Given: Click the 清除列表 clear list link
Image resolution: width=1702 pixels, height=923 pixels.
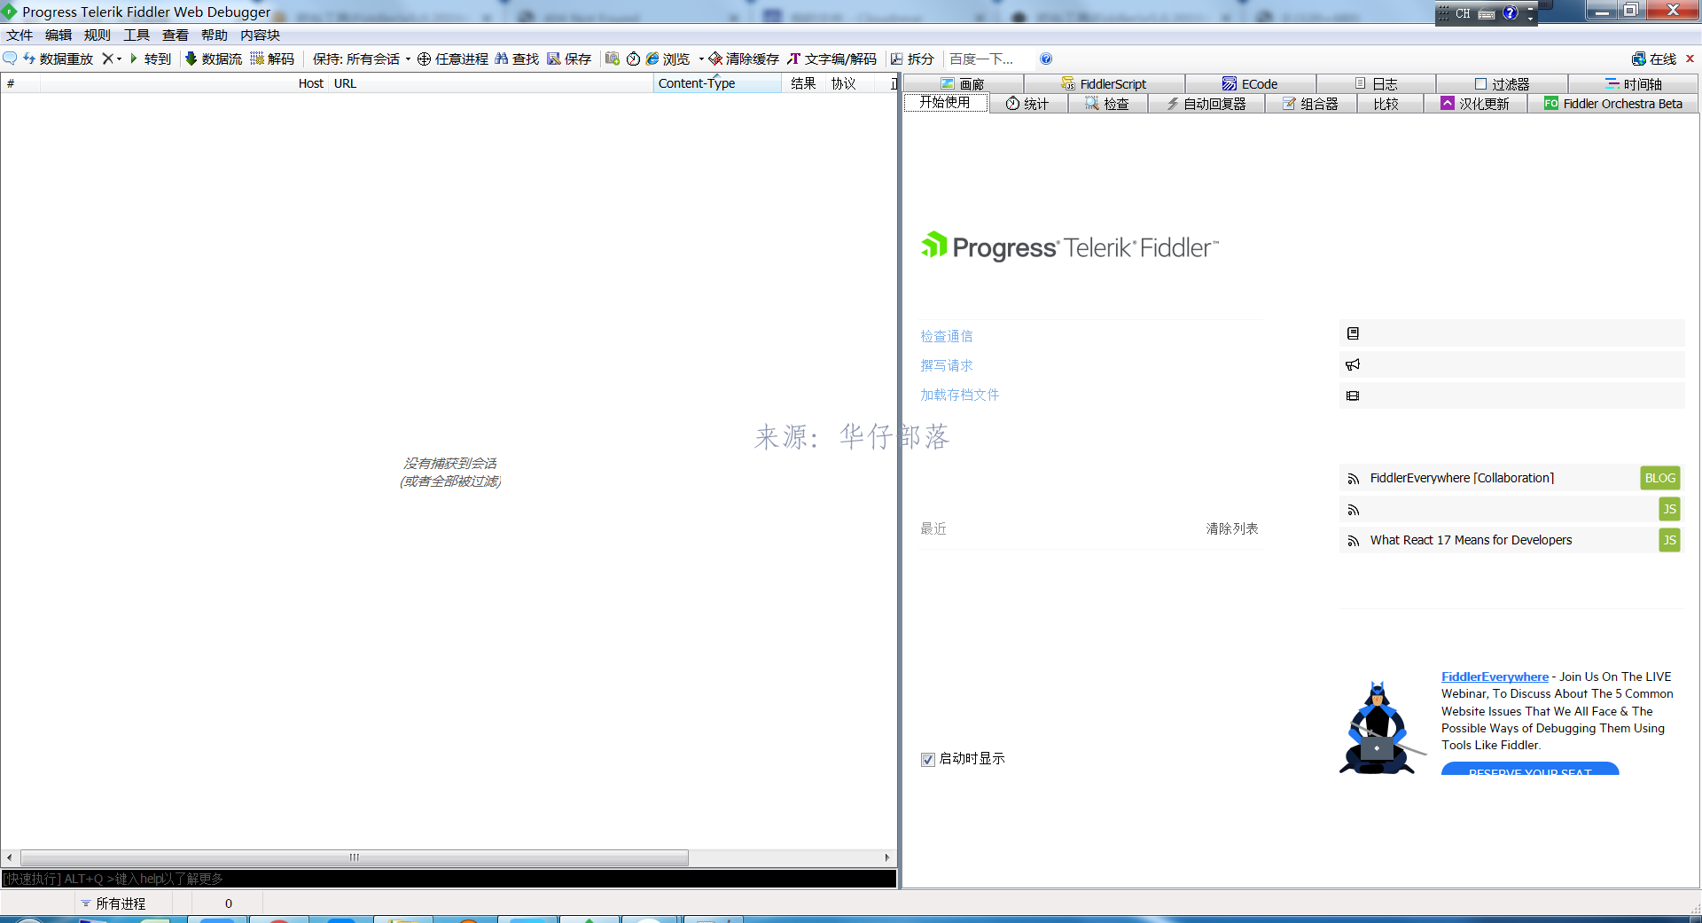Looking at the screenshot, I should pyautogui.click(x=1231, y=528).
